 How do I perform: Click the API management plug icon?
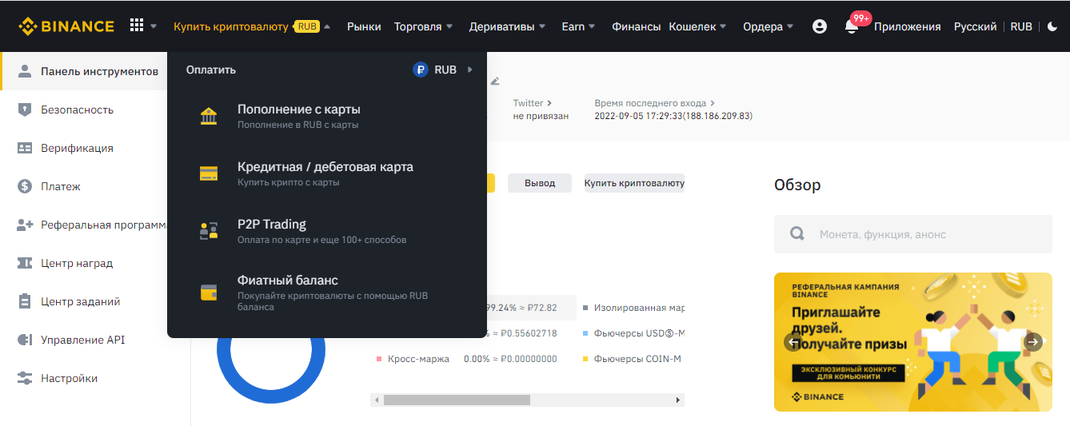[24, 340]
